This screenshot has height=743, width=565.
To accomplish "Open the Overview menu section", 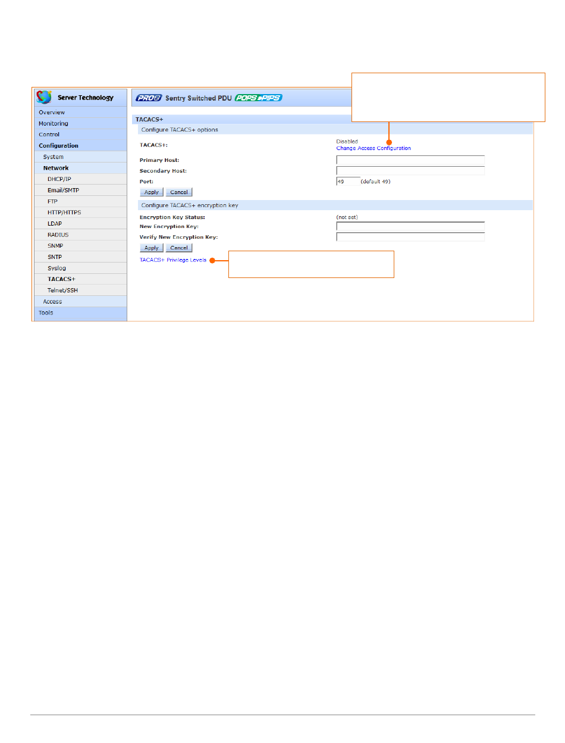I will 52,113.
